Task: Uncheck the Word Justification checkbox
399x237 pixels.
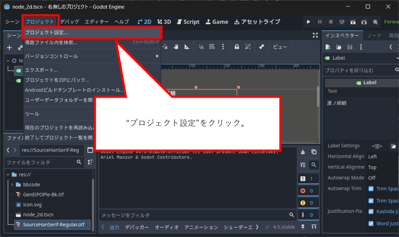Action: pos(371,223)
